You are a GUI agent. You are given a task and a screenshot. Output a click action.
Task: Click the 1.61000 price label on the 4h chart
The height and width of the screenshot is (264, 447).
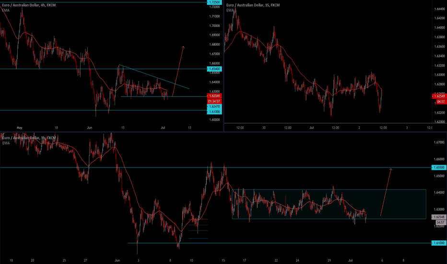coord(214,111)
